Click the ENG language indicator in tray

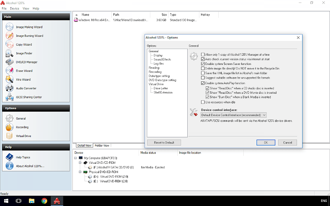pos(324,201)
